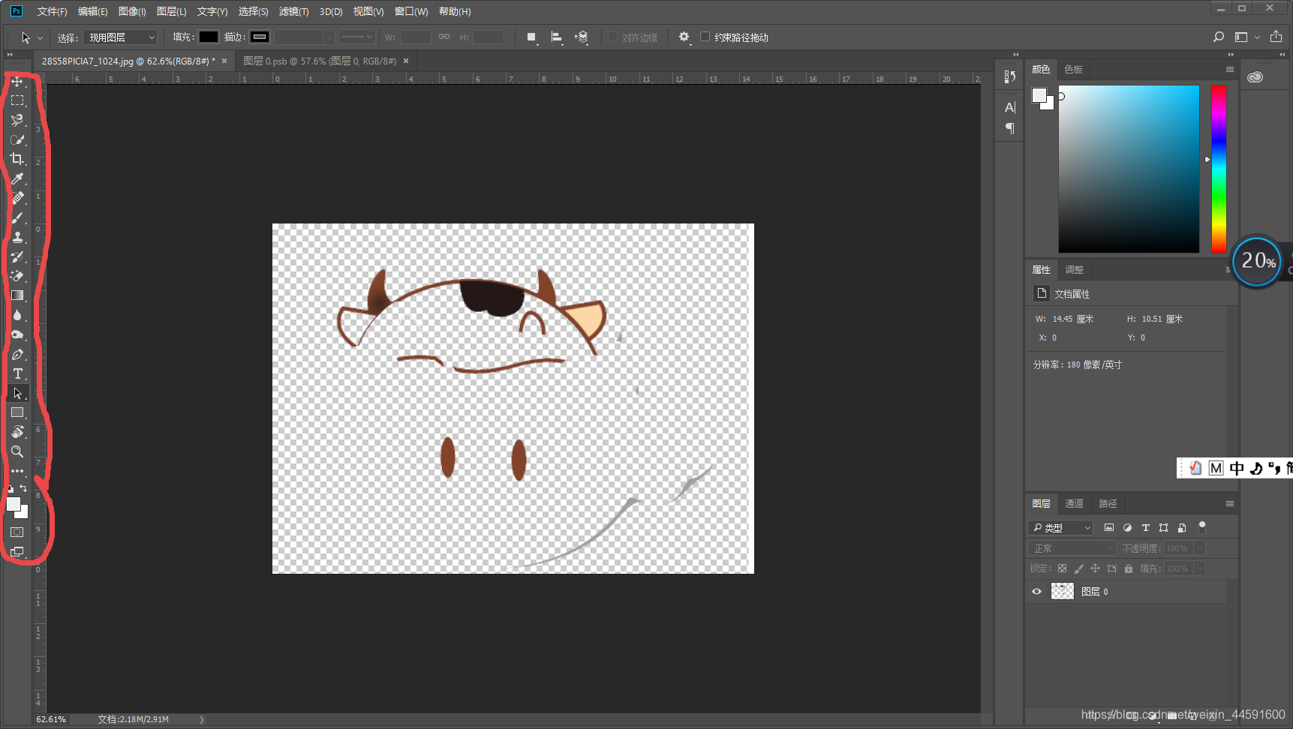Toggle layer filtering switch in Layers panel

1201,526
